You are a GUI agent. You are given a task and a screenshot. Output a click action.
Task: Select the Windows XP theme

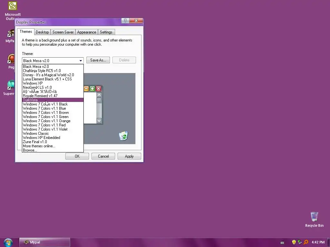click(x=53, y=83)
